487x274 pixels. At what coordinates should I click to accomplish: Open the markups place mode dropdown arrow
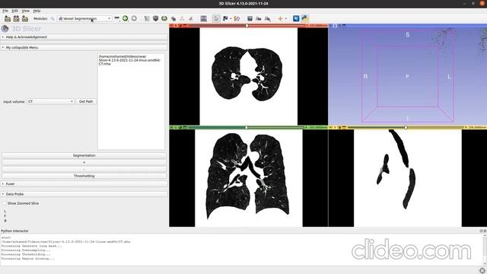[231, 18]
